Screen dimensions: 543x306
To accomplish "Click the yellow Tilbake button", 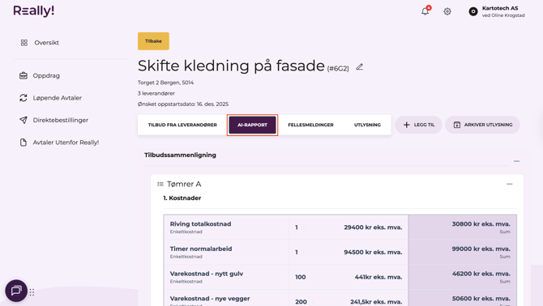I will pos(153,41).
